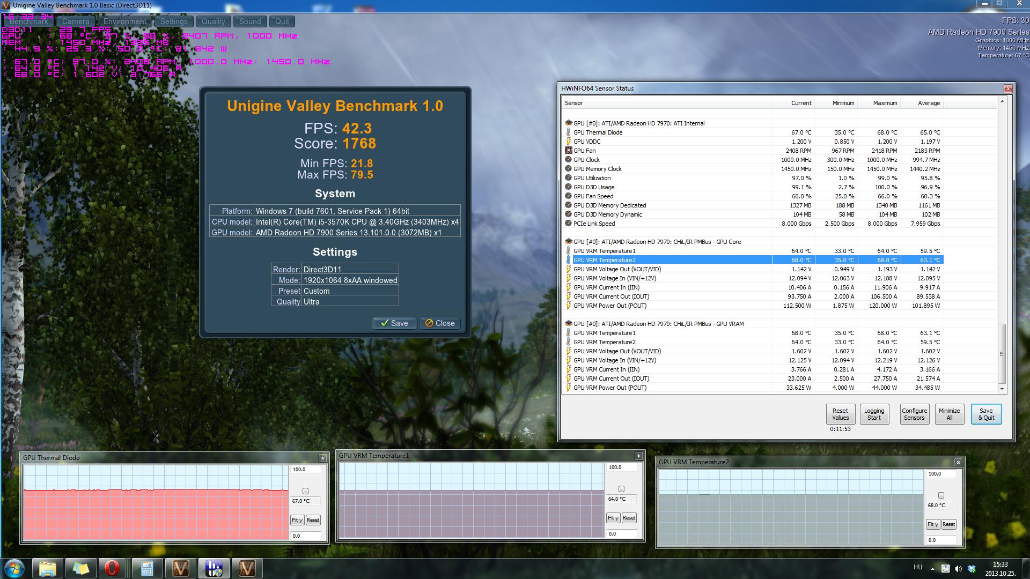Open Windows Explorer from taskbar
1030x579 pixels.
(48, 568)
